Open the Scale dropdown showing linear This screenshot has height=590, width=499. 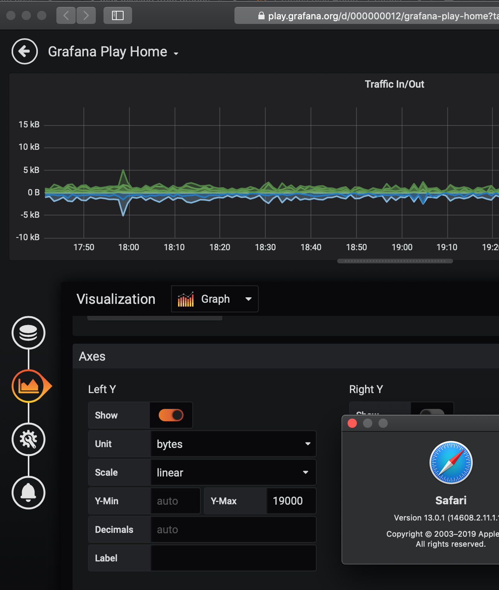point(233,472)
